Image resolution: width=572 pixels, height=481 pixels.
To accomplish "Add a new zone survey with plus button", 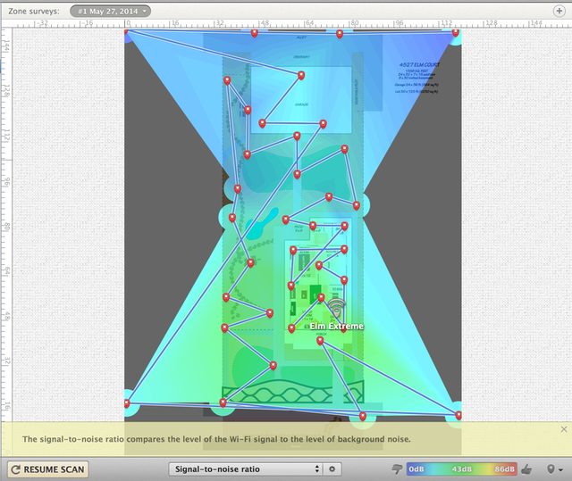I will pyautogui.click(x=559, y=10).
